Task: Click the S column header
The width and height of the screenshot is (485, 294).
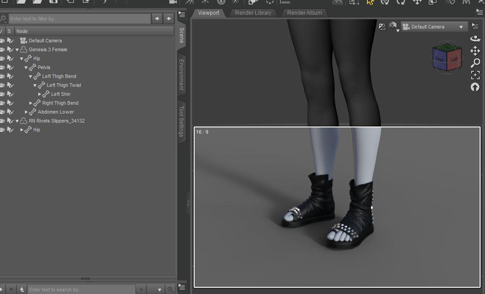Action: coord(9,31)
